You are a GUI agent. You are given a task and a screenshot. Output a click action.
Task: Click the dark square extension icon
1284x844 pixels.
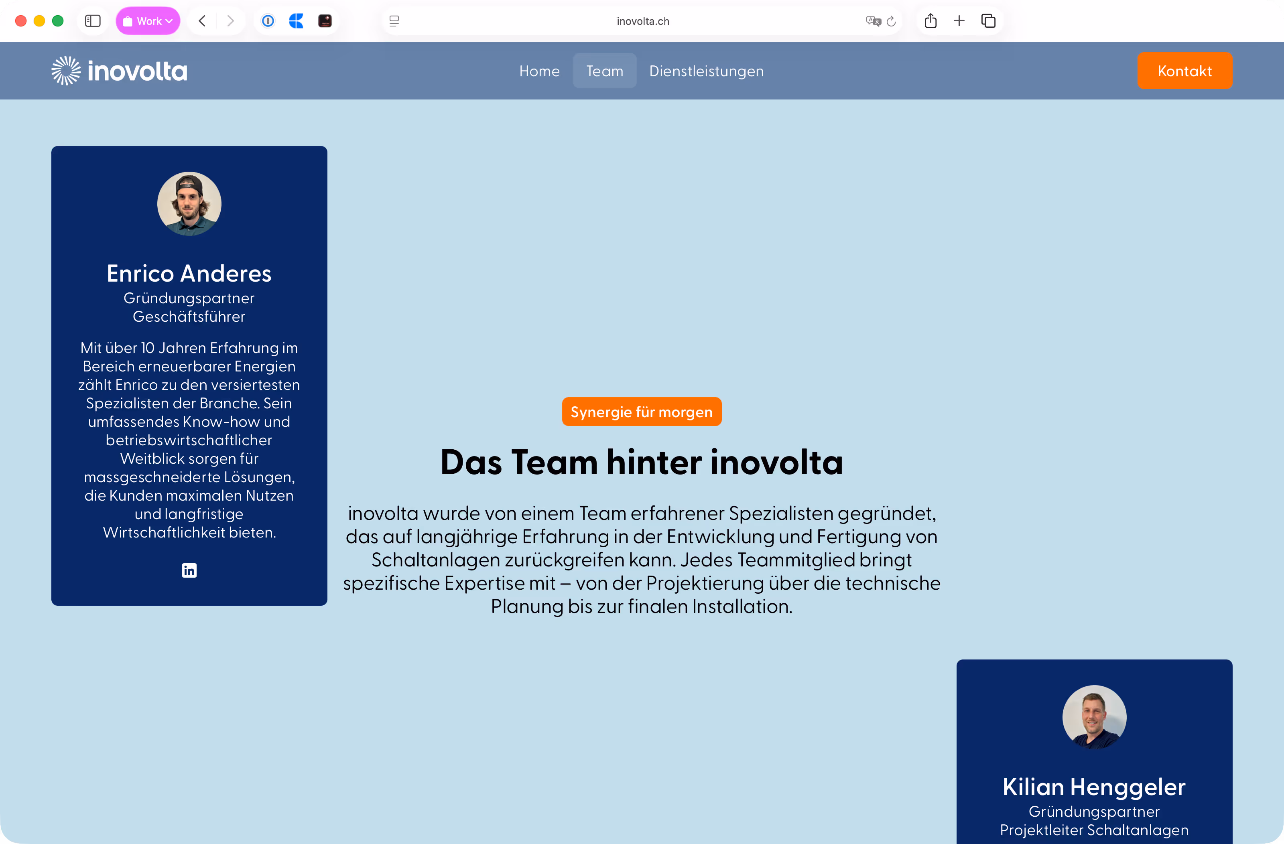pos(325,21)
